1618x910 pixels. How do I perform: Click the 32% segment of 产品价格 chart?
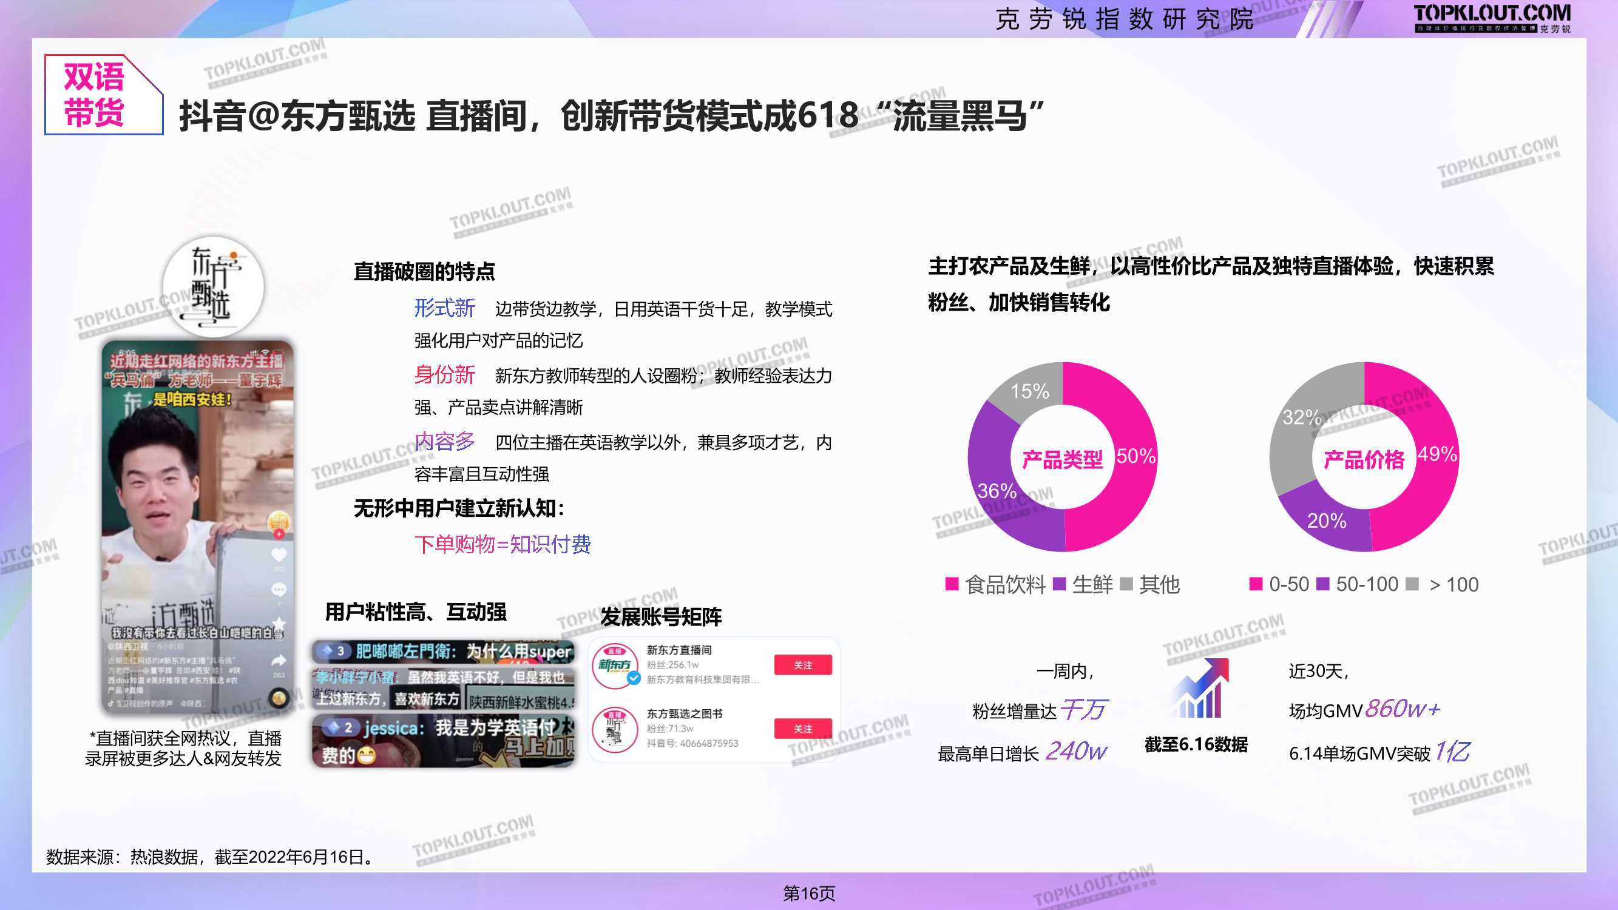click(1301, 417)
